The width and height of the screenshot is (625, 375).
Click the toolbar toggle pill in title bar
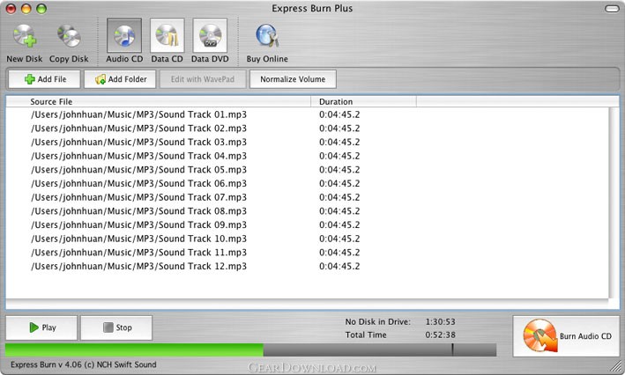(x=612, y=8)
